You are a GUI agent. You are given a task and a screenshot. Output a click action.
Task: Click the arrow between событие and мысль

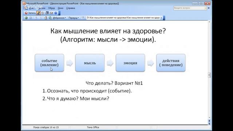tap(70, 63)
